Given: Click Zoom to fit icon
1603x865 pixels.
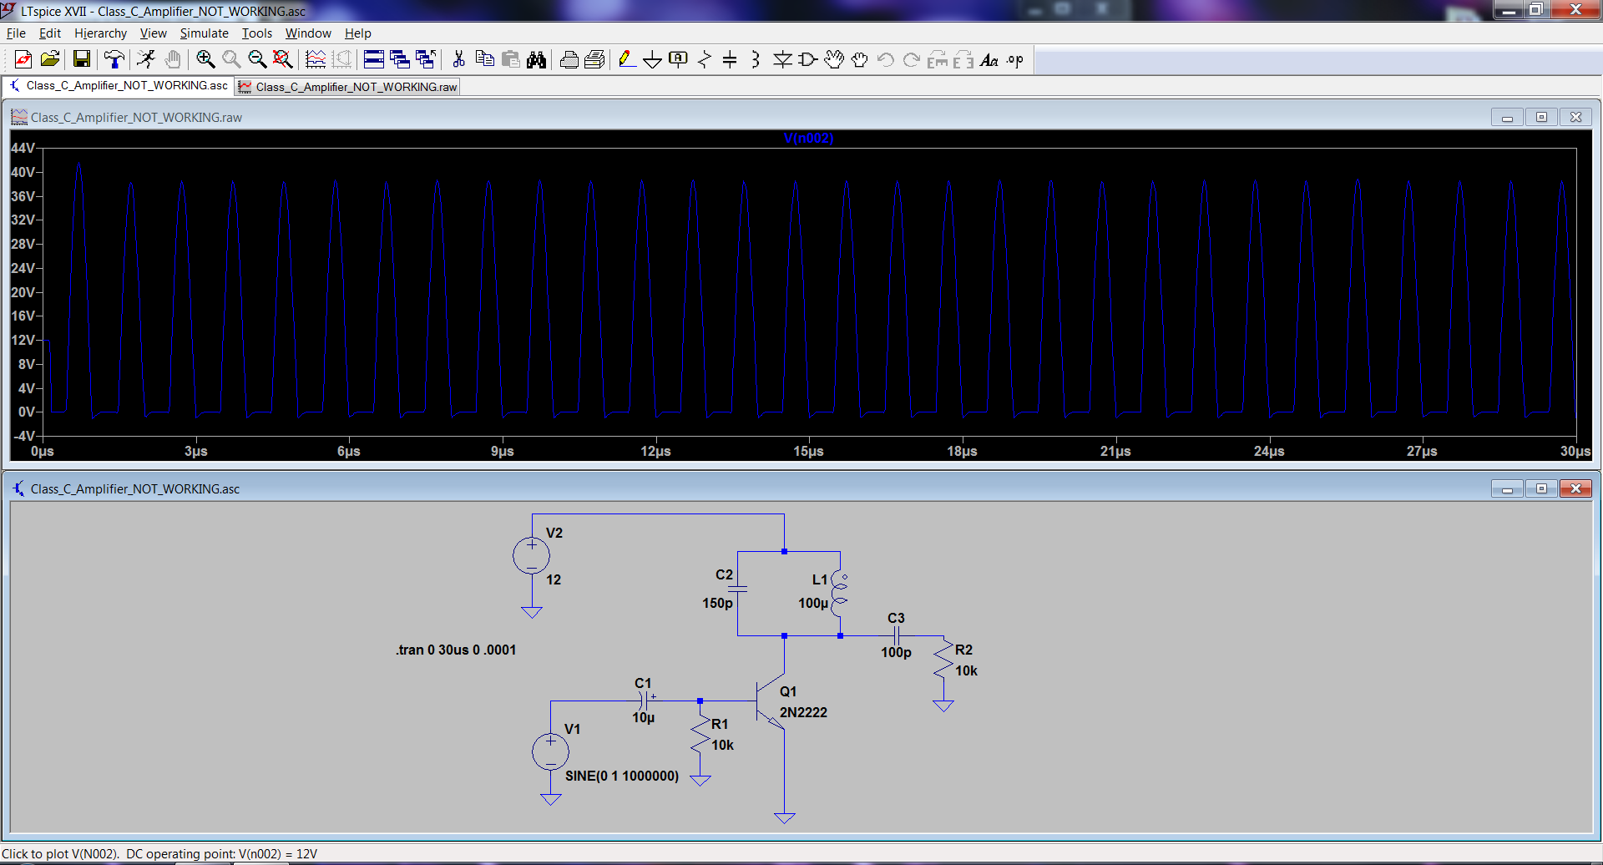Looking at the screenshot, I should pos(283,59).
